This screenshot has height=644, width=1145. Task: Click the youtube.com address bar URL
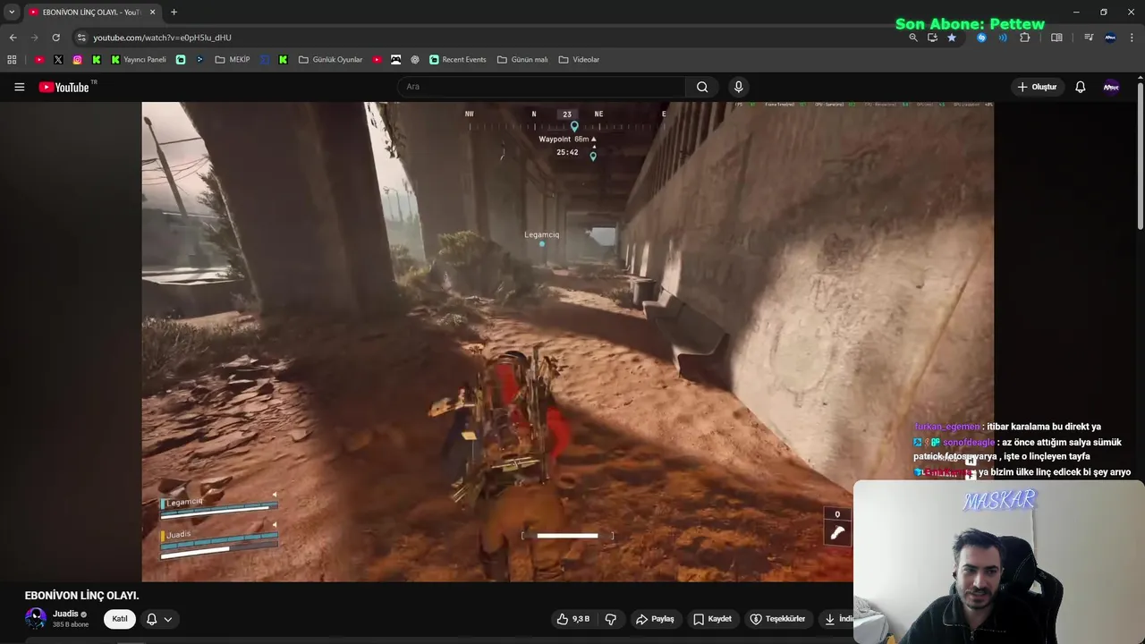162,38
